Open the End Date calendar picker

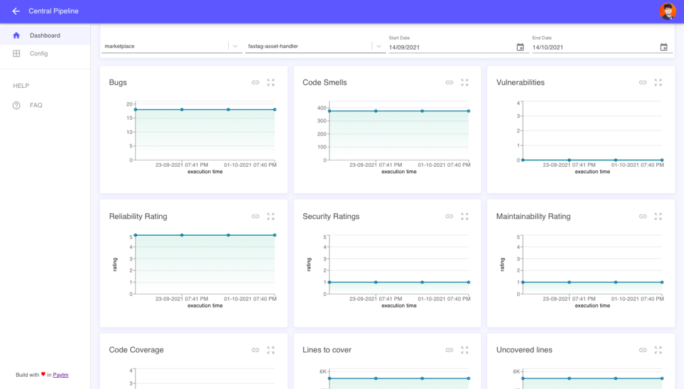(x=663, y=47)
